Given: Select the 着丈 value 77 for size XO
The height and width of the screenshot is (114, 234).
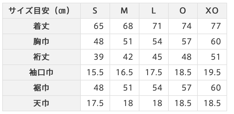Looking at the screenshot, I should pyautogui.click(x=216, y=26).
